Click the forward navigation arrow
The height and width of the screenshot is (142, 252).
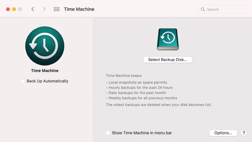click(x=44, y=9)
